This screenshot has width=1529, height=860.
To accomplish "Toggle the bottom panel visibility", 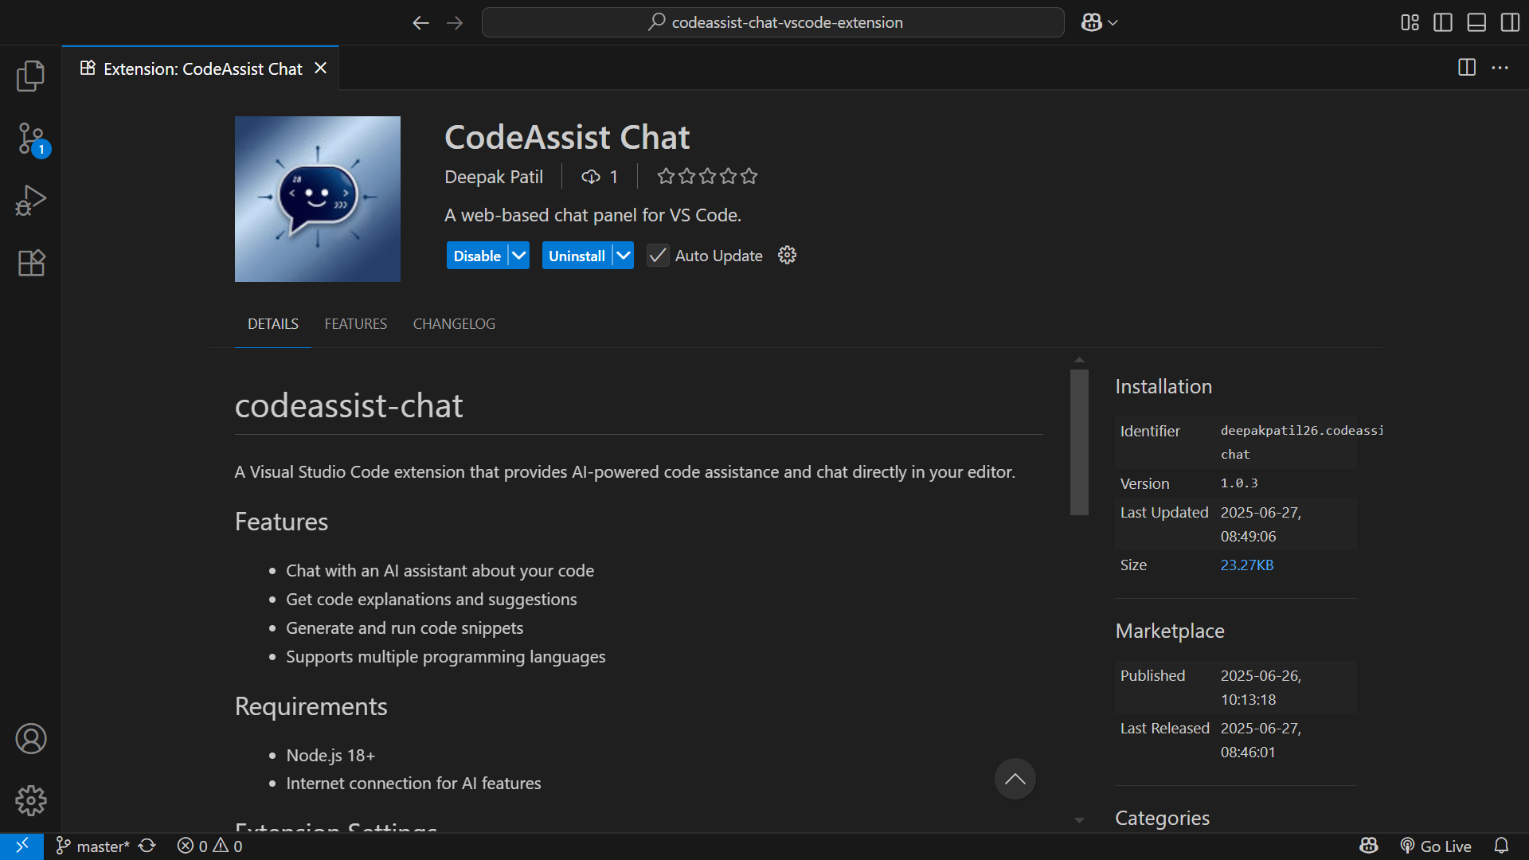I will coord(1476,22).
